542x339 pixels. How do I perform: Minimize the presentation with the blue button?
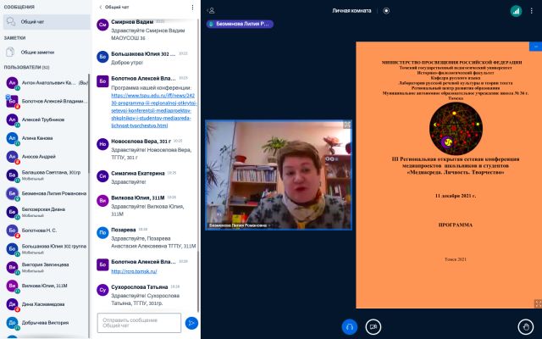[535, 47]
